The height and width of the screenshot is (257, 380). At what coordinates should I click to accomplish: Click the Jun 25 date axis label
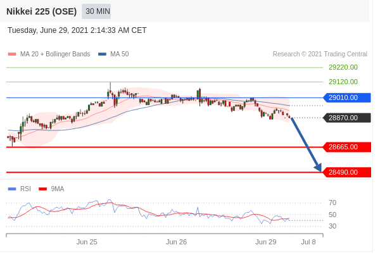tap(87, 242)
